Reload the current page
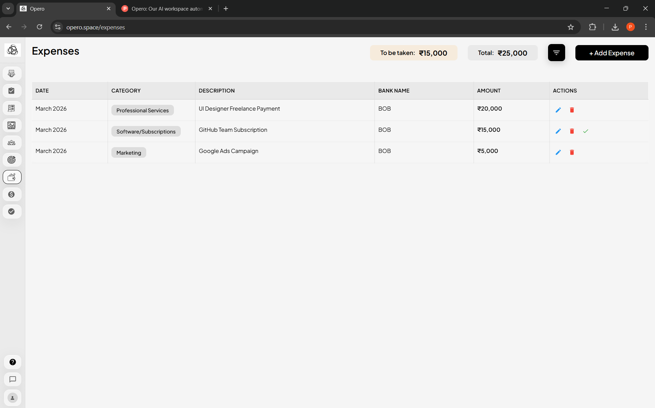The image size is (655, 408). click(40, 27)
